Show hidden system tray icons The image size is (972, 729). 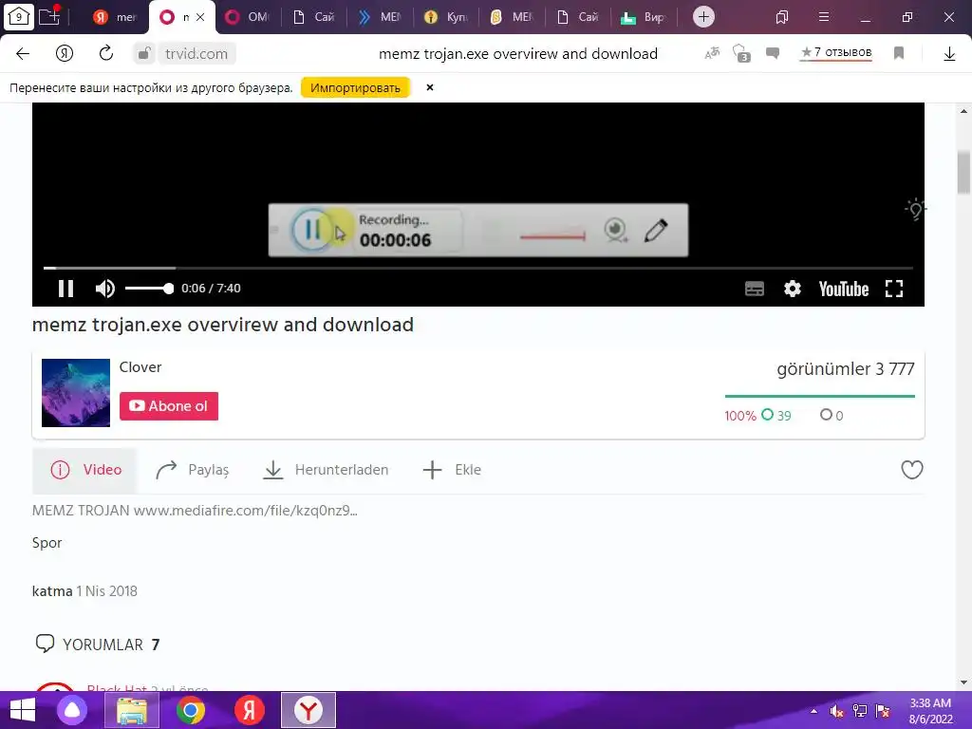click(813, 711)
